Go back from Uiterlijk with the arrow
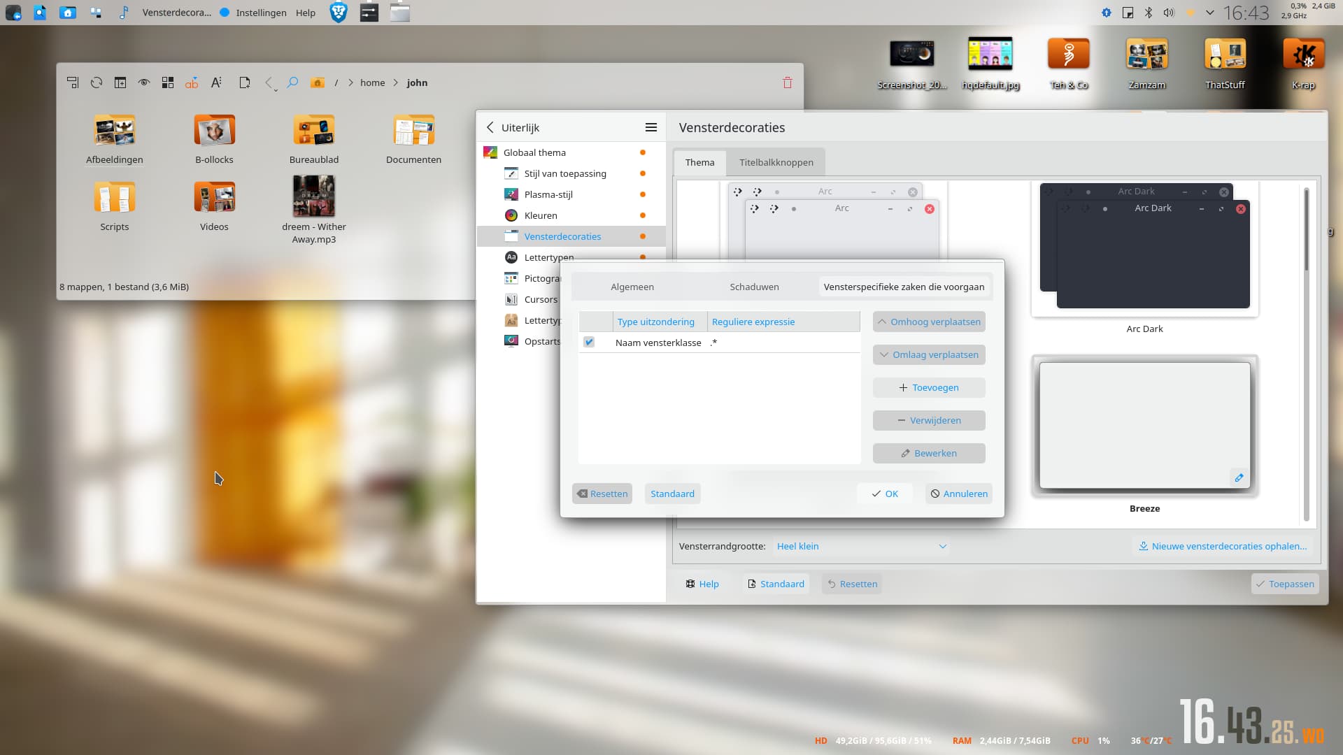Image resolution: width=1343 pixels, height=755 pixels. point(490,127)
